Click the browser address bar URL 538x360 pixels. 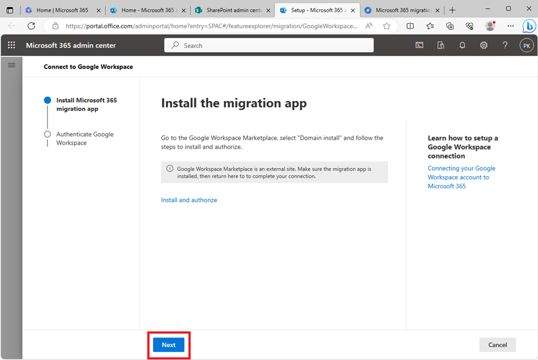(x=212, y=26)
